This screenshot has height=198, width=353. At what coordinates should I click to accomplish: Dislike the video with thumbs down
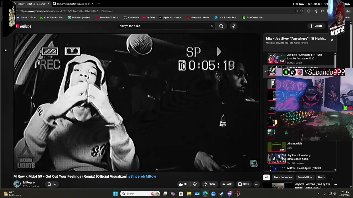tap(195, 184)
